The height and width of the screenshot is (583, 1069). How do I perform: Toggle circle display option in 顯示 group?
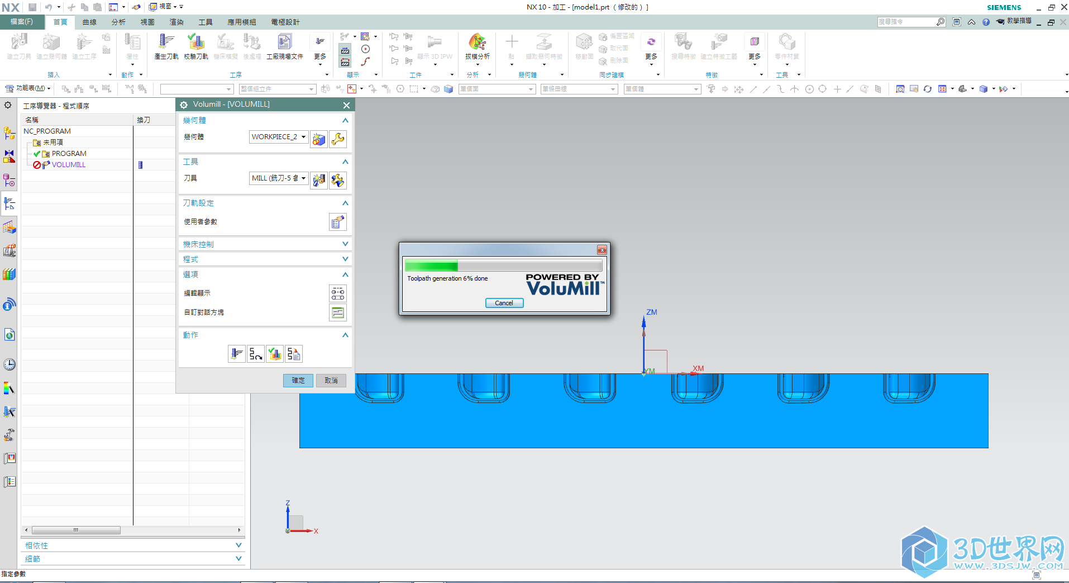(365, 49)
